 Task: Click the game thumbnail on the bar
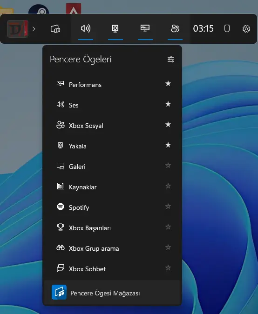click(x=18, y=29)
